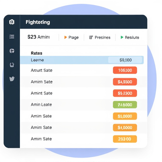The width and height of the screenshot is (162, 162).
Task: Click the green 24.5600 badge
Action: click(x=125, y=105)
